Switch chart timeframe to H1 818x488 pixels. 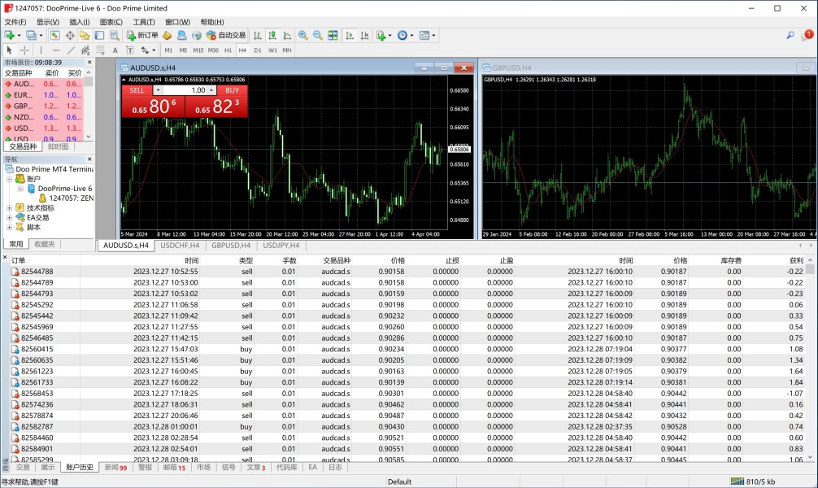click(228, 50)
